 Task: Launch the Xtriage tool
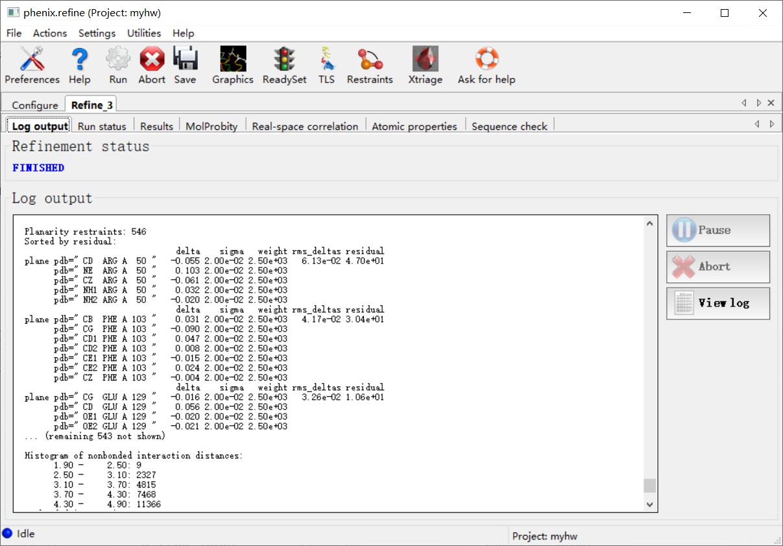click(425, 66)
